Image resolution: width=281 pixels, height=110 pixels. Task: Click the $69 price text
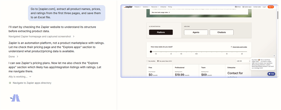click(x=204, y=75)
